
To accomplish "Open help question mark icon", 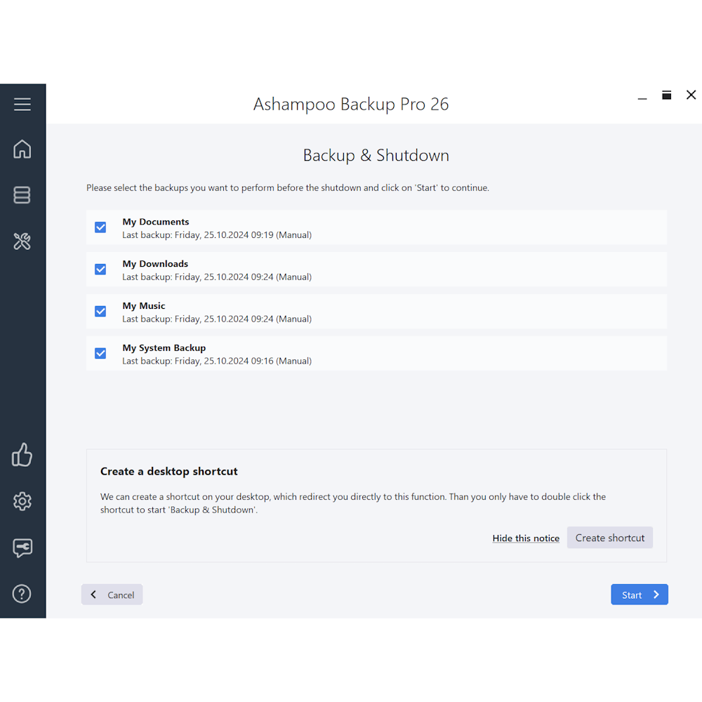I will pos(22,594).
